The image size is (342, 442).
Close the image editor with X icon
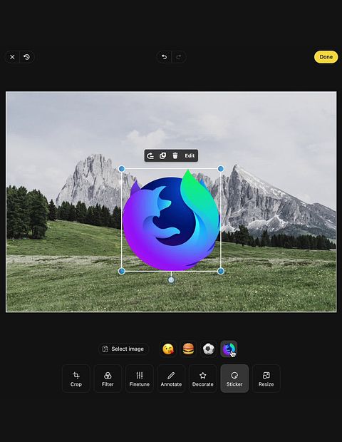[x=12, y=57]
